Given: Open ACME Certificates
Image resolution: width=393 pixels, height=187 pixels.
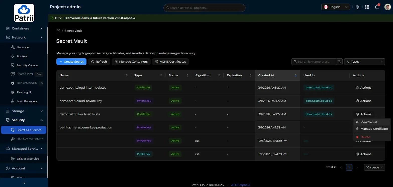Looking at the screenshot, I should (x=170, y=62).
